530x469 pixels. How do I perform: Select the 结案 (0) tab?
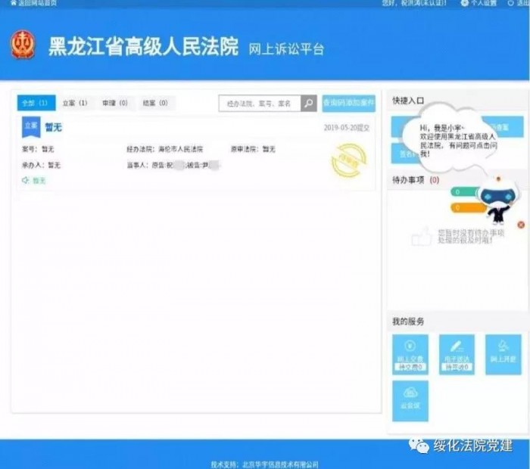click(155, 103)
